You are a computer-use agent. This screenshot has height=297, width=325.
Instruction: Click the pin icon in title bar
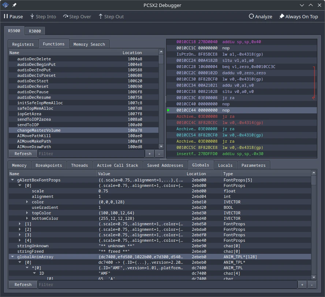[14, 5]
